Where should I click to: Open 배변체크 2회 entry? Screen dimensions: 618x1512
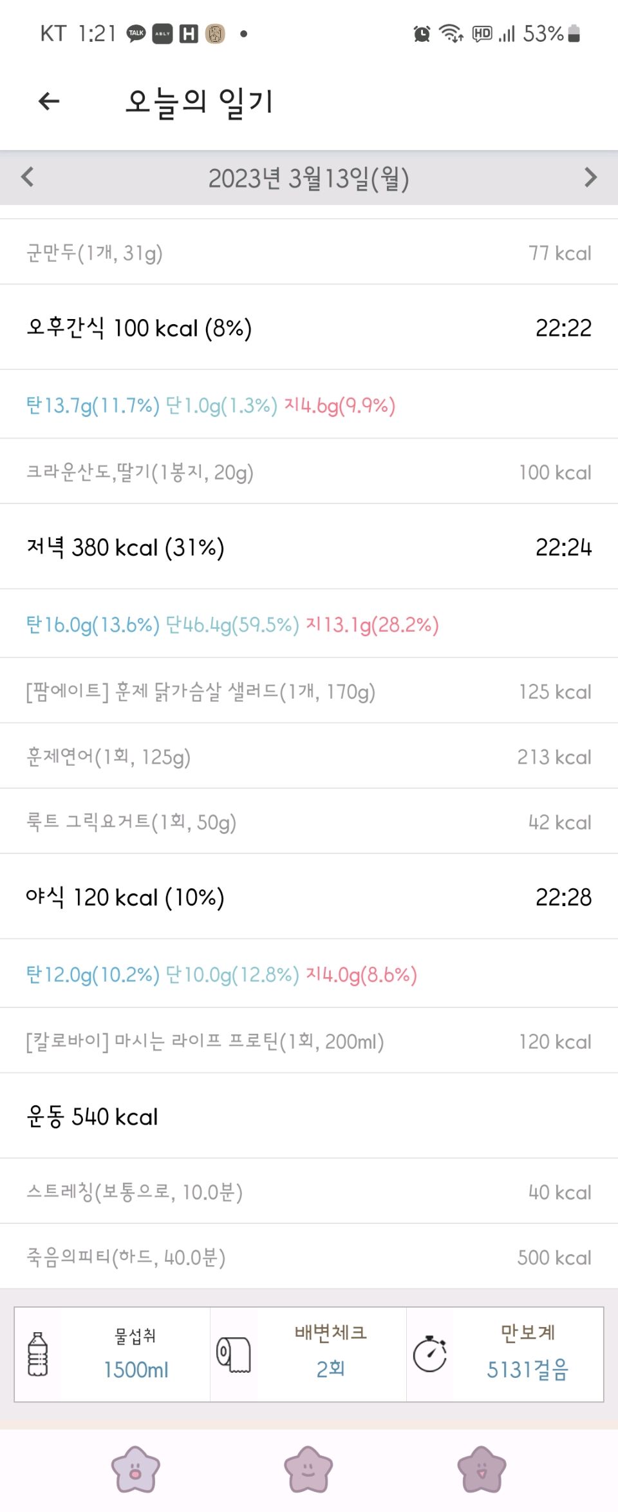[x=308, y=1354]
